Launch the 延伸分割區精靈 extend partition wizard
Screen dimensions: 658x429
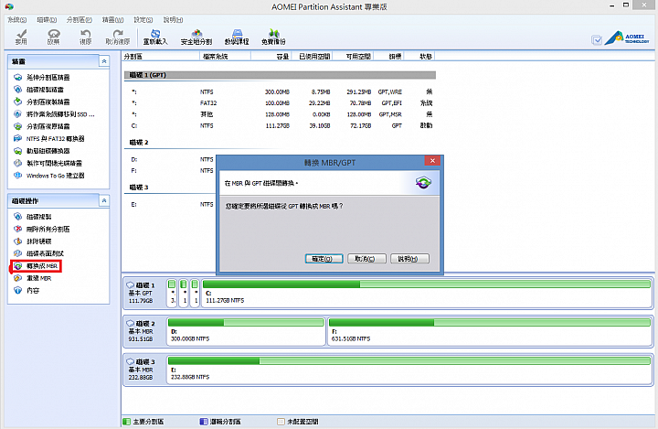pyautogui.click(x=42, y=78)
